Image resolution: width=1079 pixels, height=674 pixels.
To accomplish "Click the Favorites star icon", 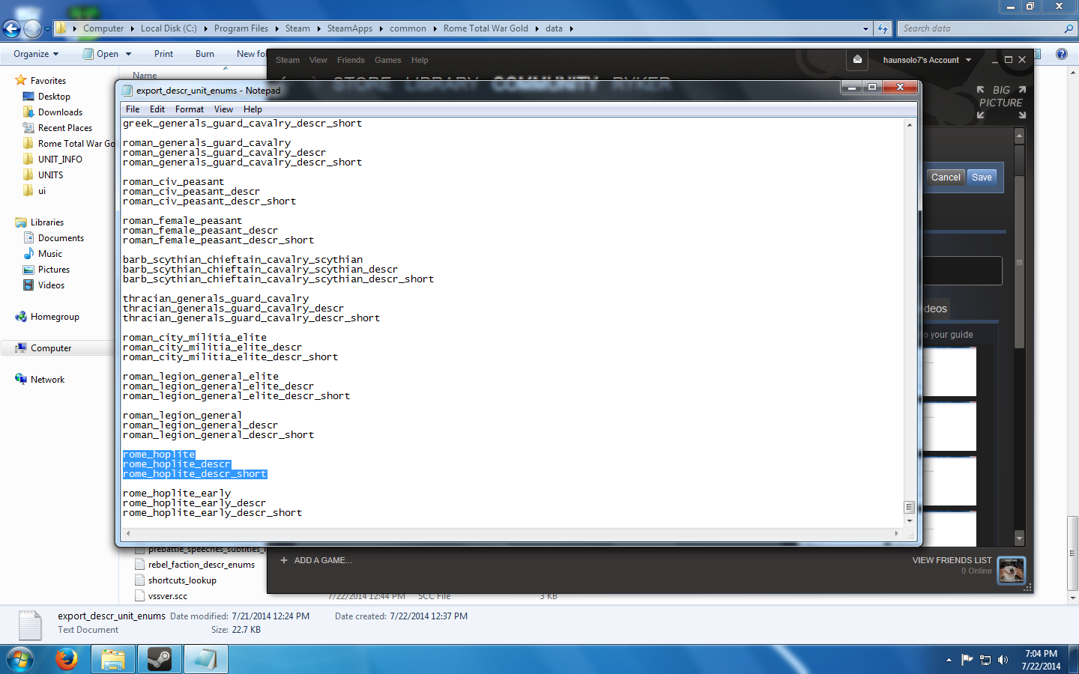I will pos(21,80).
